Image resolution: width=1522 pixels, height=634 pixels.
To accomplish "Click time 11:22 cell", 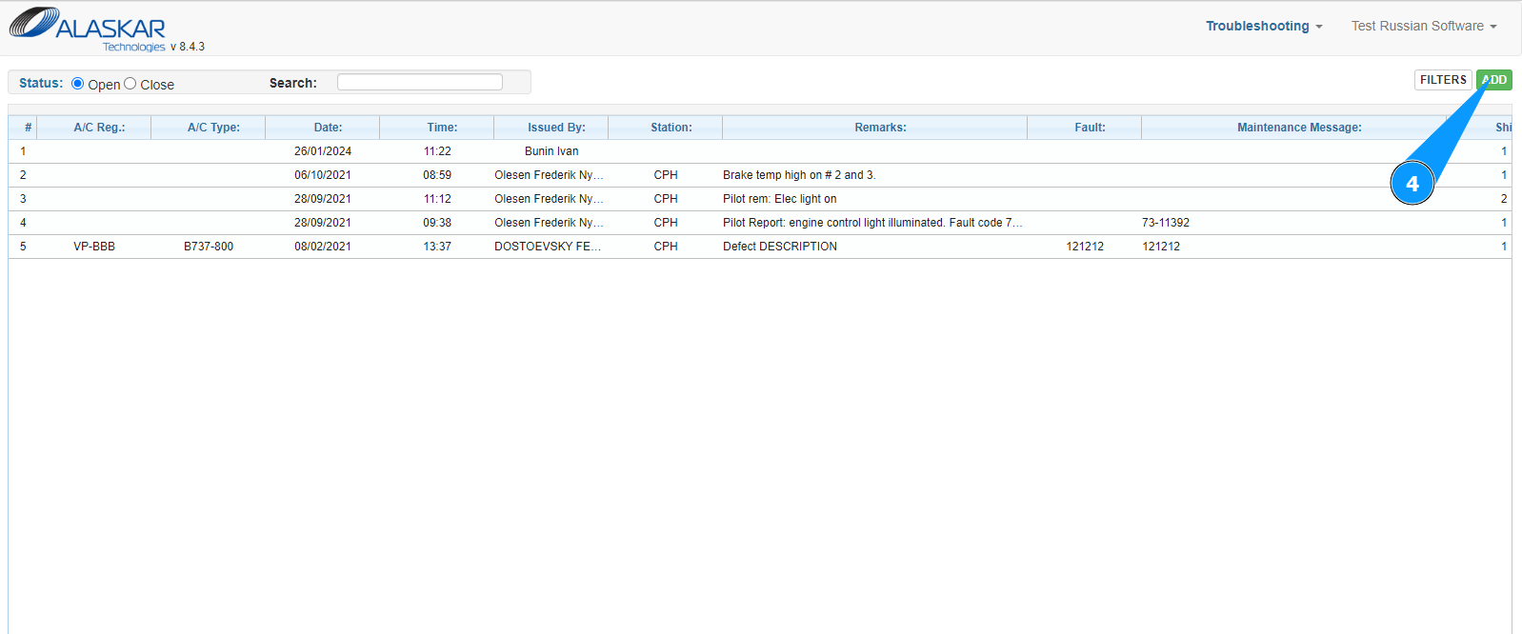I will click(437, 151).
